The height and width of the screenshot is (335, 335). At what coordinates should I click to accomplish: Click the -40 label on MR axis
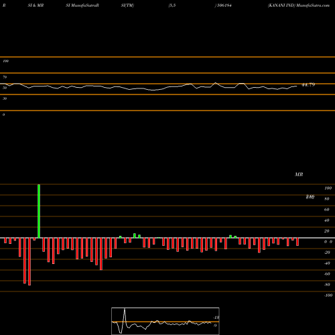tap(327, 263)
